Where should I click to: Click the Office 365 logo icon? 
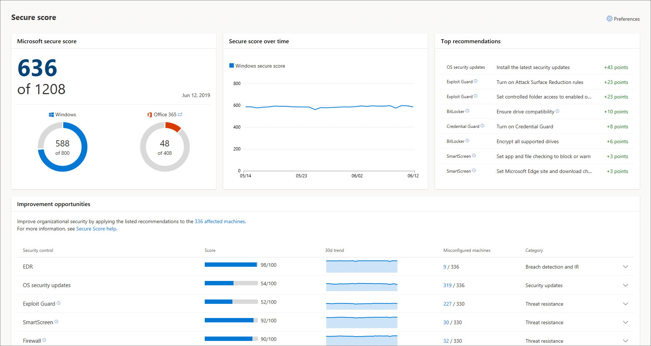click(x=149, y=114)
